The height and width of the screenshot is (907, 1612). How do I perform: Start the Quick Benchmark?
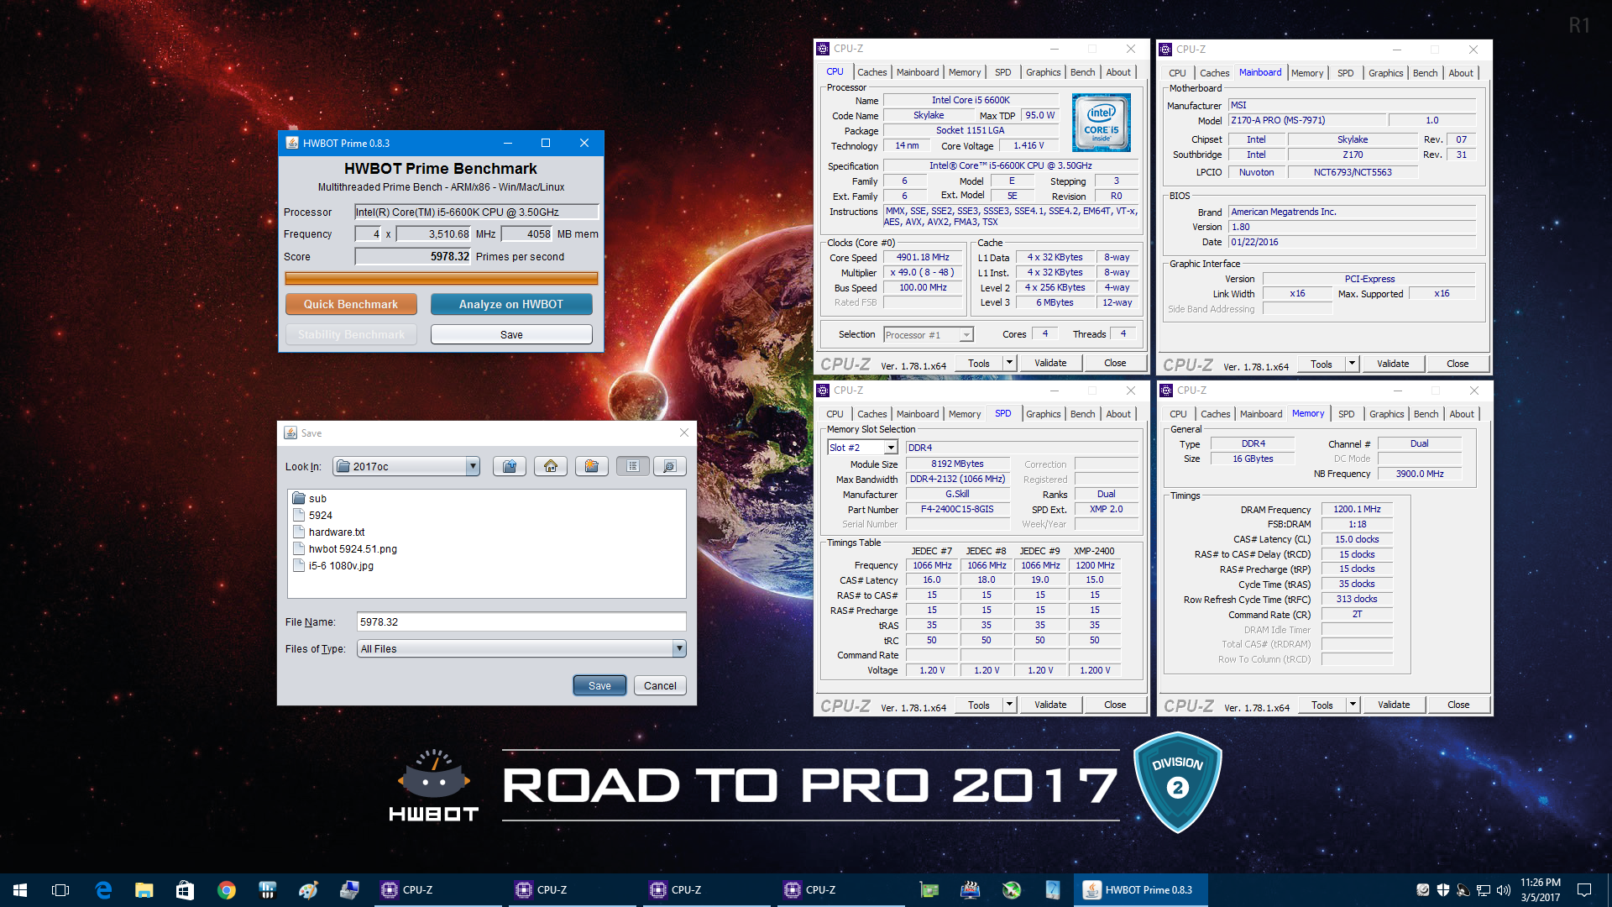coord(351,304)
